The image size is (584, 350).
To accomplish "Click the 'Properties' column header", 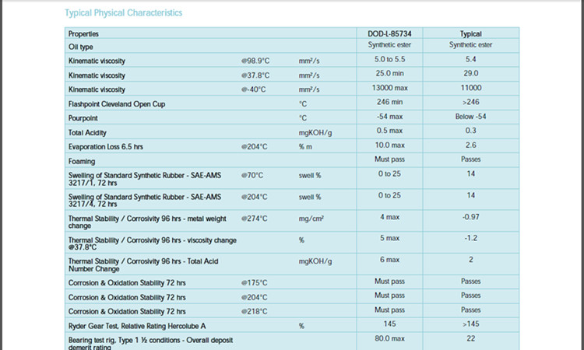I will (x=83, y=34).
